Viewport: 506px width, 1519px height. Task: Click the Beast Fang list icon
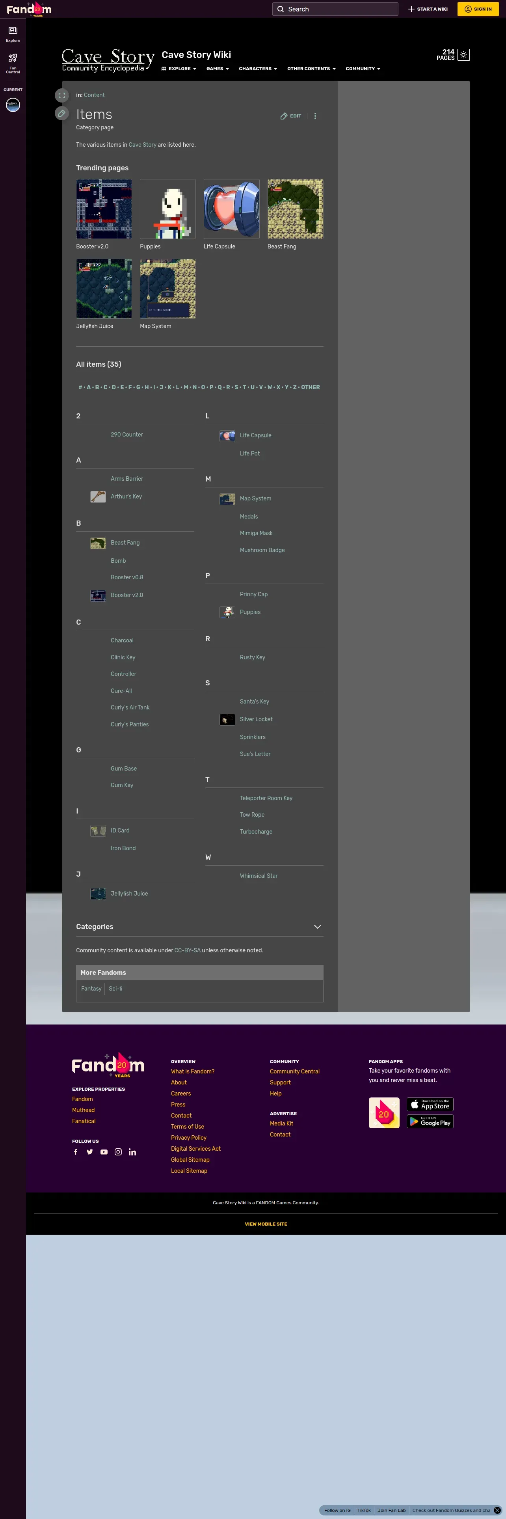(98, 543)
